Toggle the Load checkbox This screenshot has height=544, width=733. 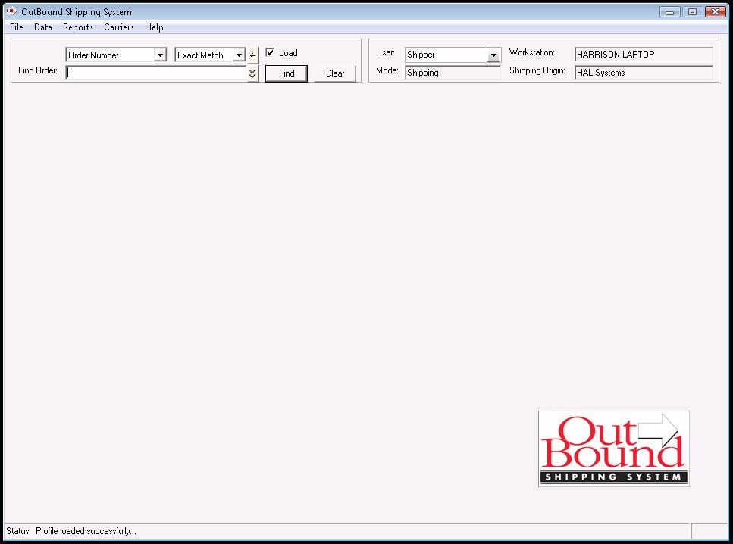pos(271,52)
